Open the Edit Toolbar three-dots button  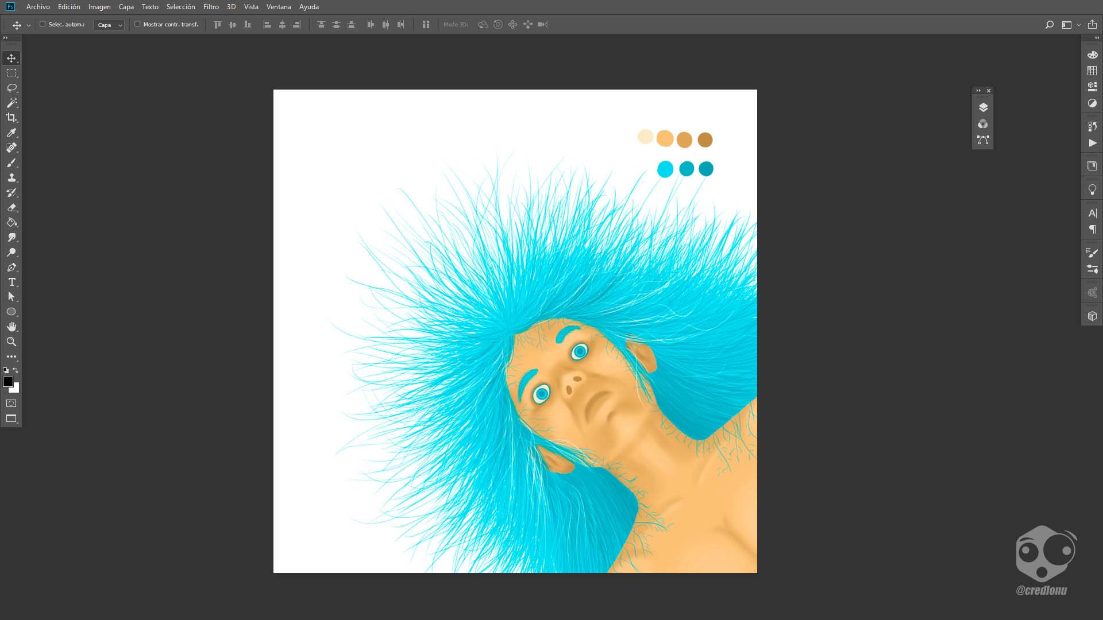[11, 356]
